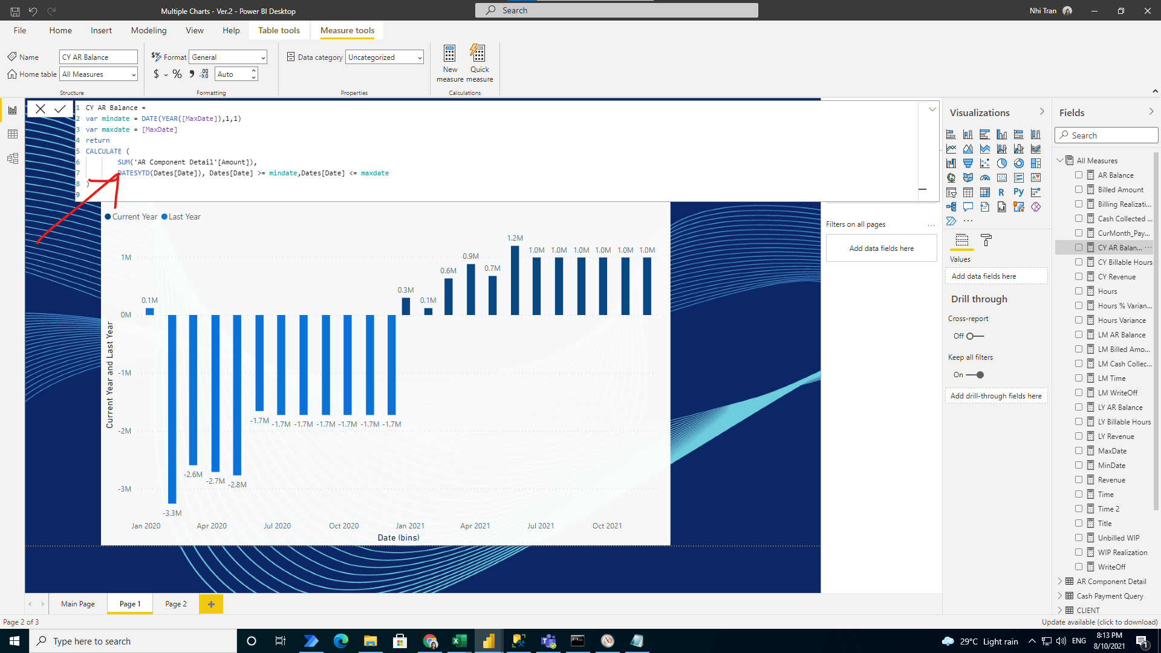Check the Billed Amount measure checkbox
The width and height of the screenshot is (1161, 653).
click(1079, 189)
